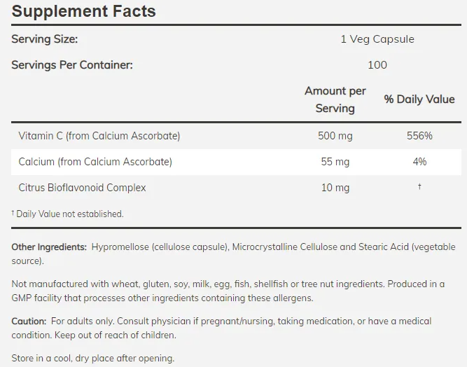The image size is (467, 367).
Task: Click the Supplement Facts heading
Action: pos(84,12)
